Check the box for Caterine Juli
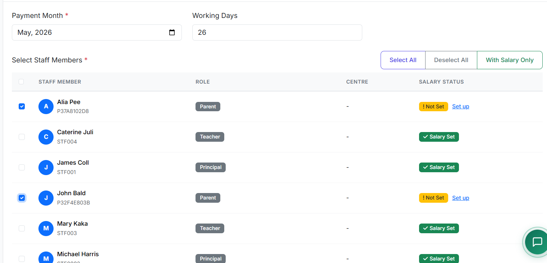 pos(22,137)
